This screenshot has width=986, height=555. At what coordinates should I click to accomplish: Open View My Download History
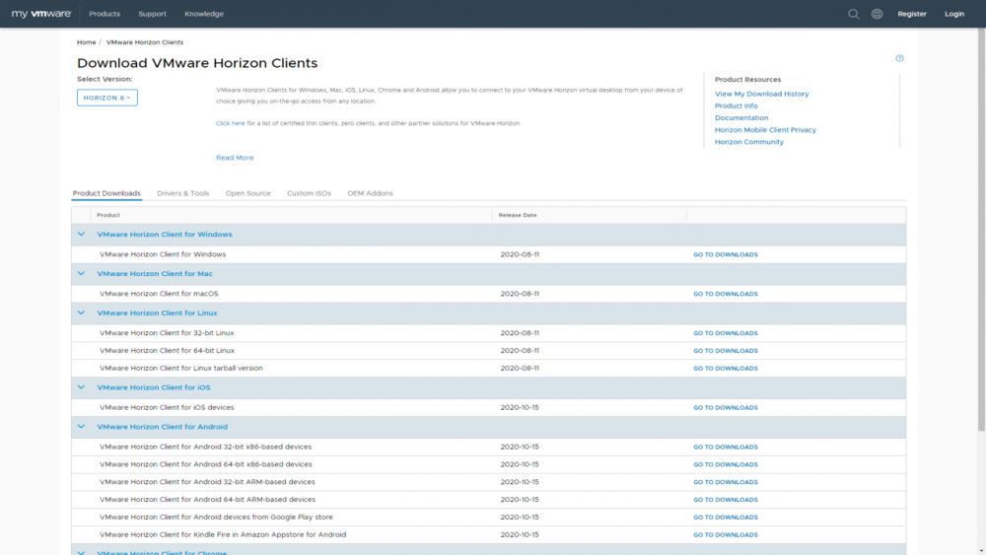coord(761,94)
